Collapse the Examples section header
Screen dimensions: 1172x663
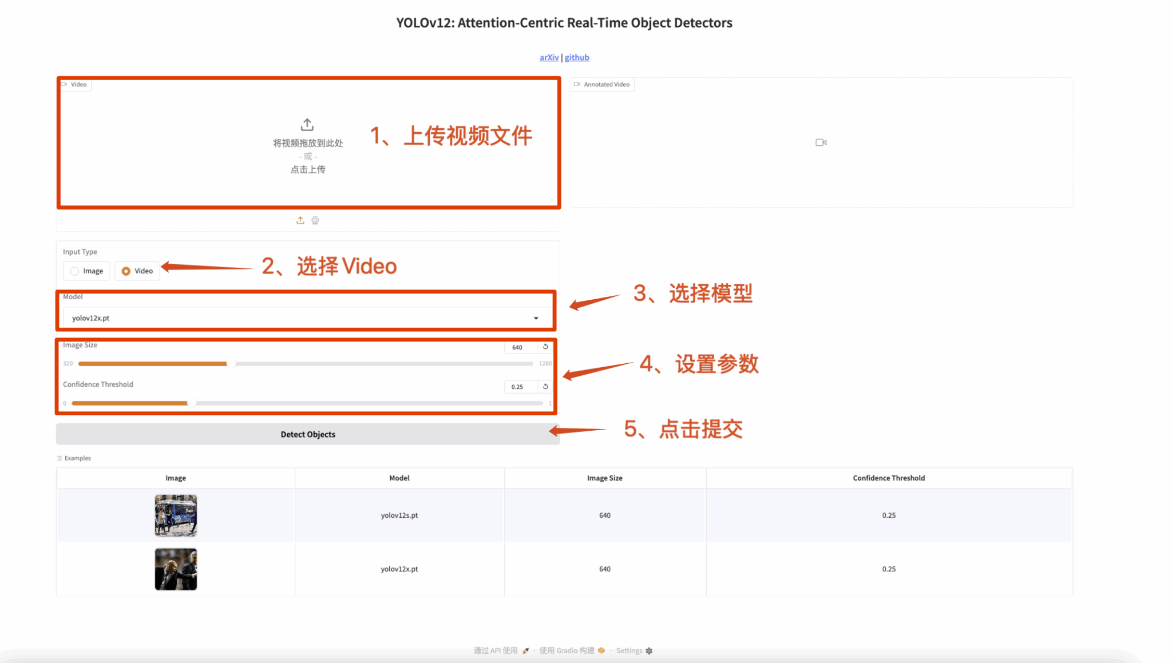[74, 458]
